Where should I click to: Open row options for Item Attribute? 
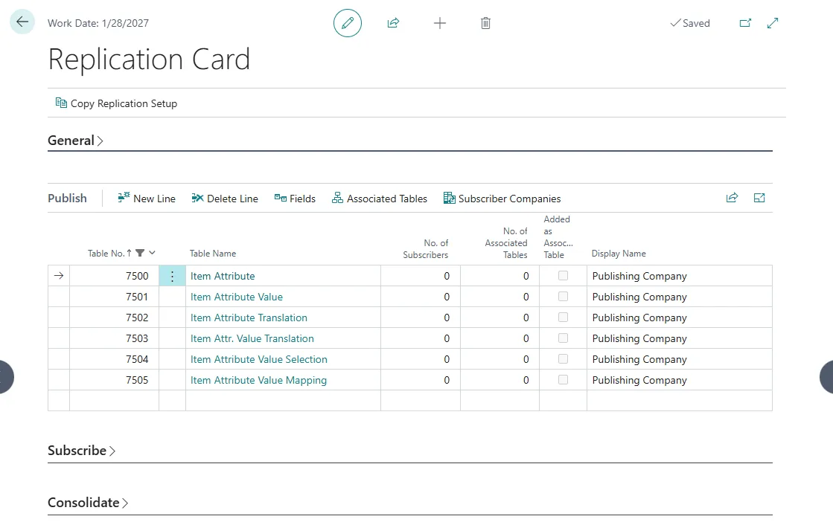(x=172, y=276)
